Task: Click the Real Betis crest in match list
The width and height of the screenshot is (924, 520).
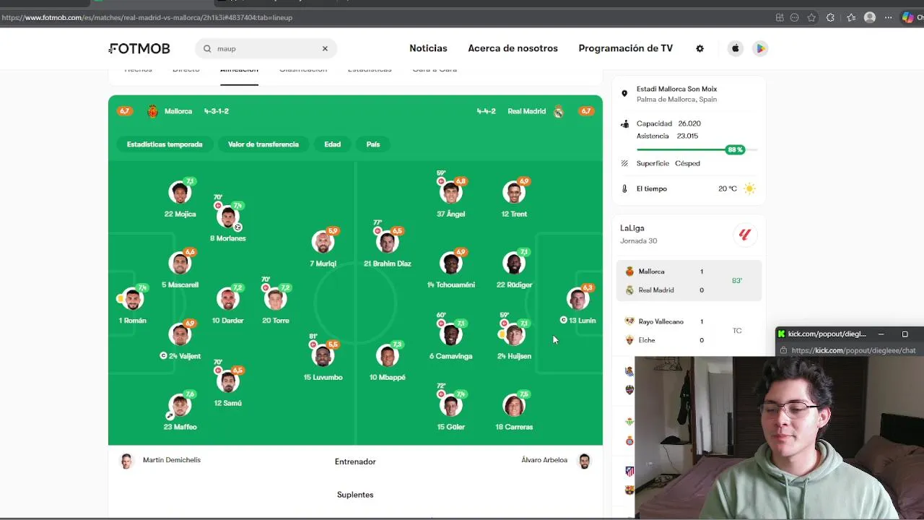Action: coord(629,422)
